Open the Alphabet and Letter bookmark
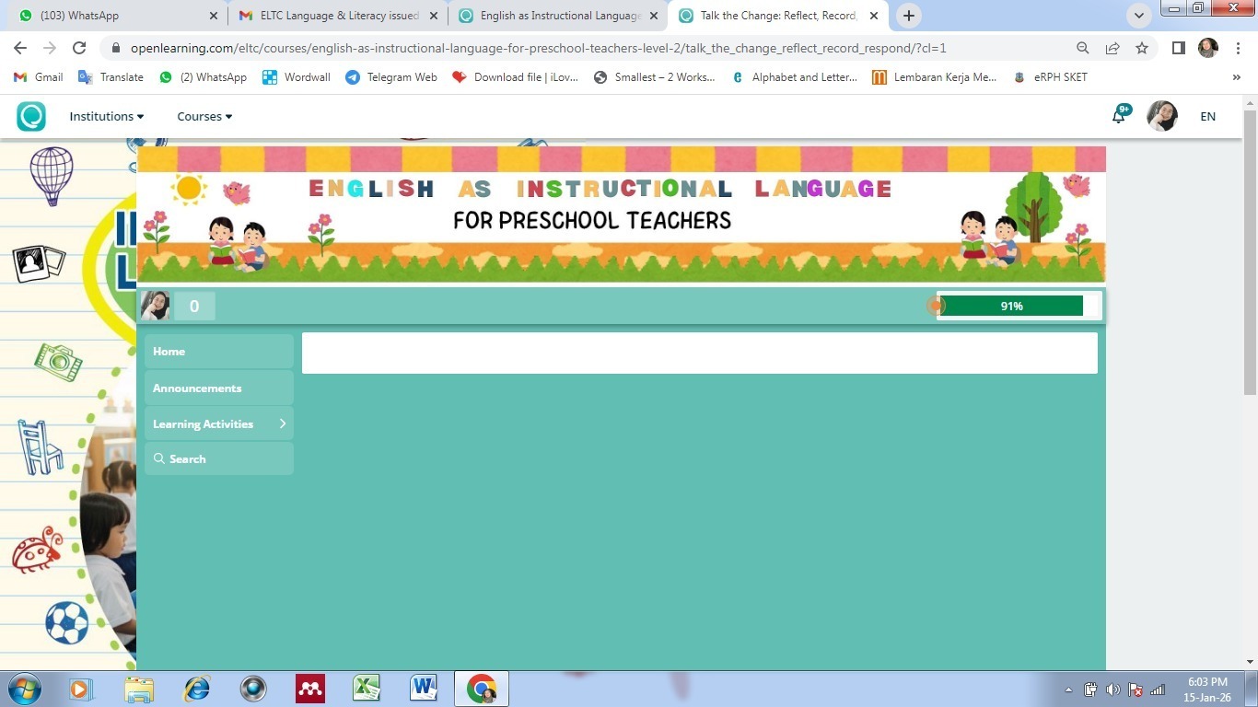 794,77
